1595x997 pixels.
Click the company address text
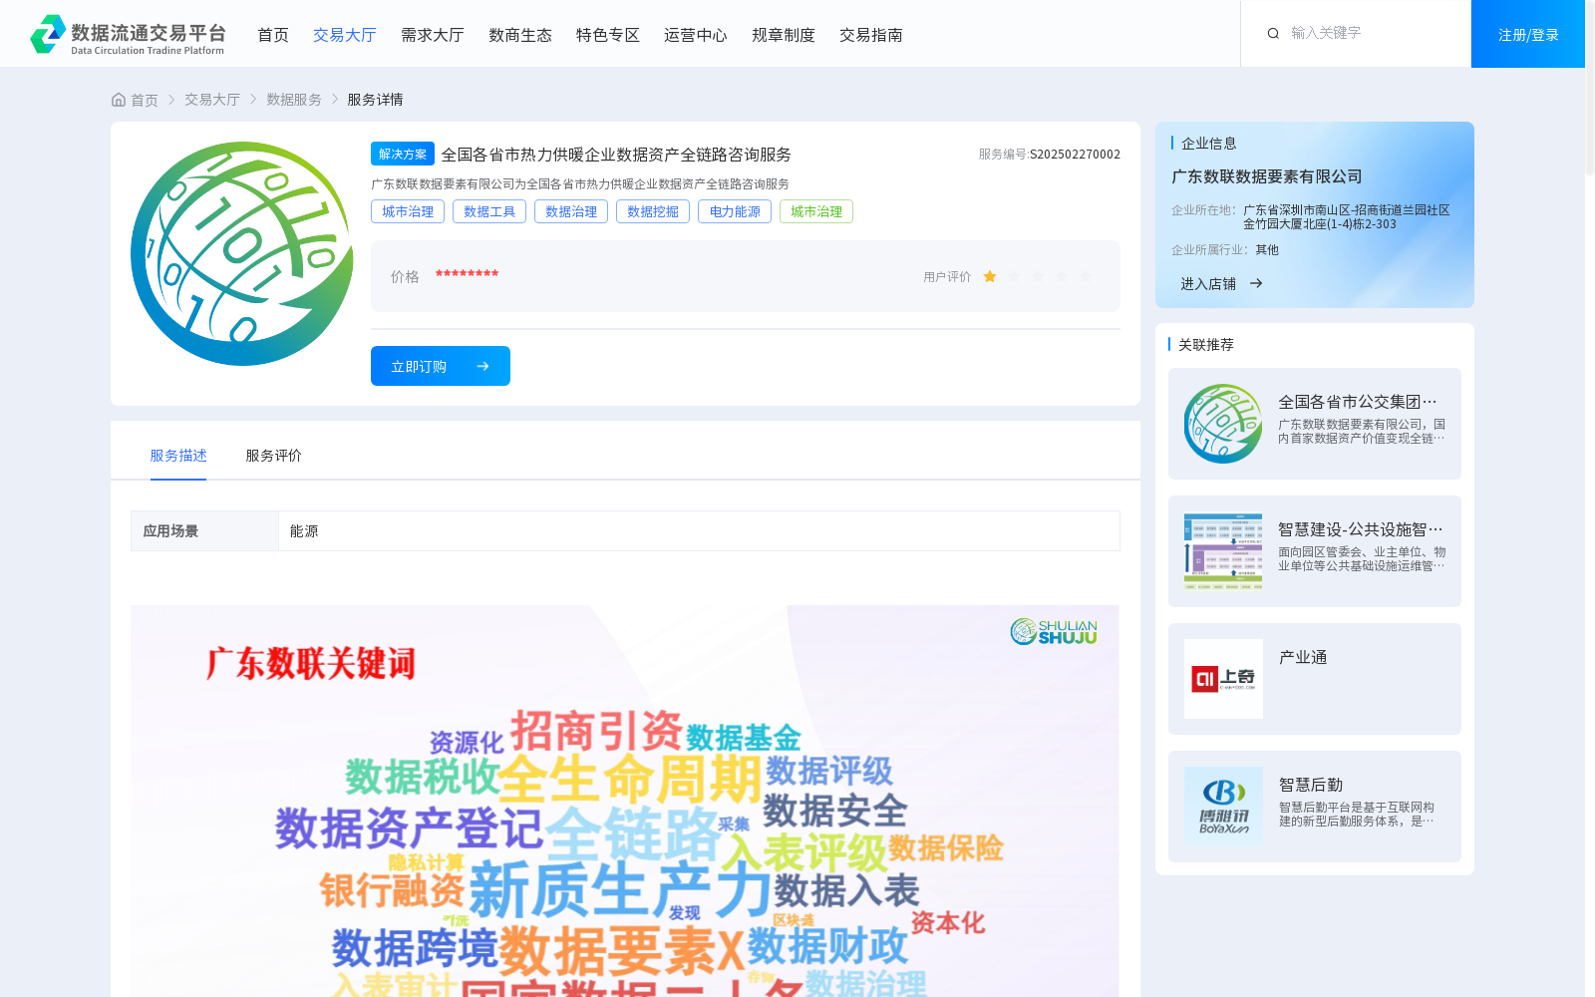1347,217
